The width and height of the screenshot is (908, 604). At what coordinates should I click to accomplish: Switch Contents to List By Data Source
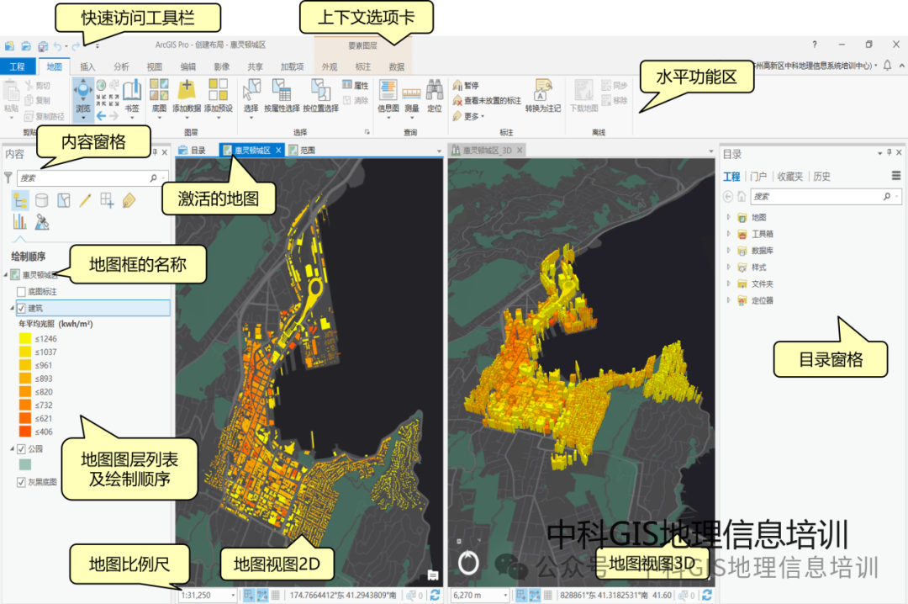(42, 200)
